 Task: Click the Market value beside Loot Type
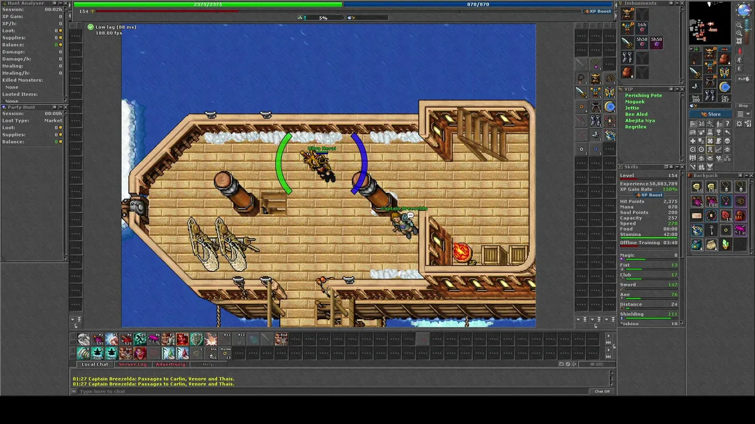click(x=53, y=121)
